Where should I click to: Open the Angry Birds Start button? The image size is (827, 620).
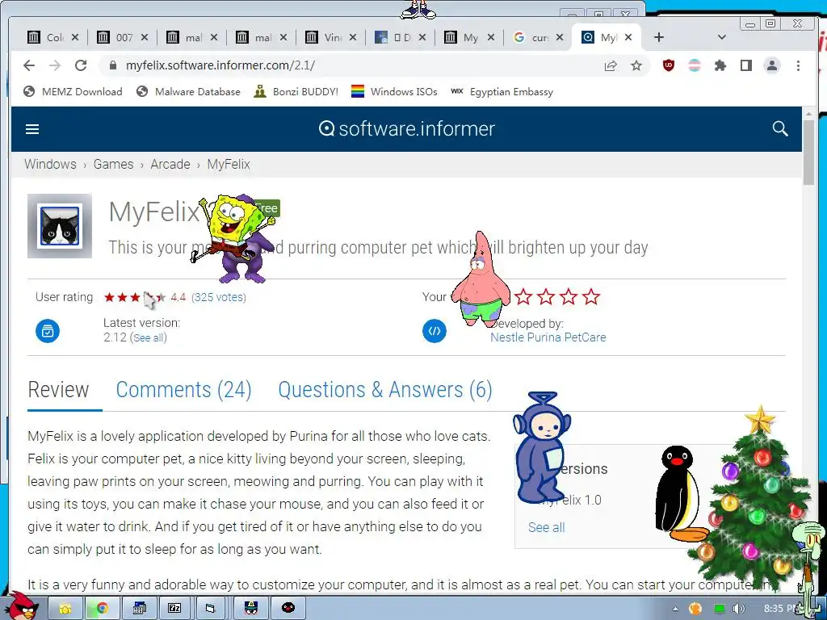click(x=21, y=605)
